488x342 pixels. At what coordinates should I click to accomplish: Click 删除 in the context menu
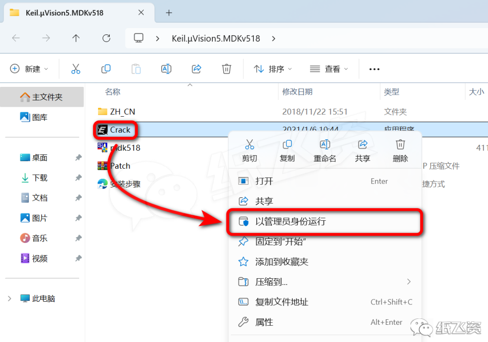400,151
